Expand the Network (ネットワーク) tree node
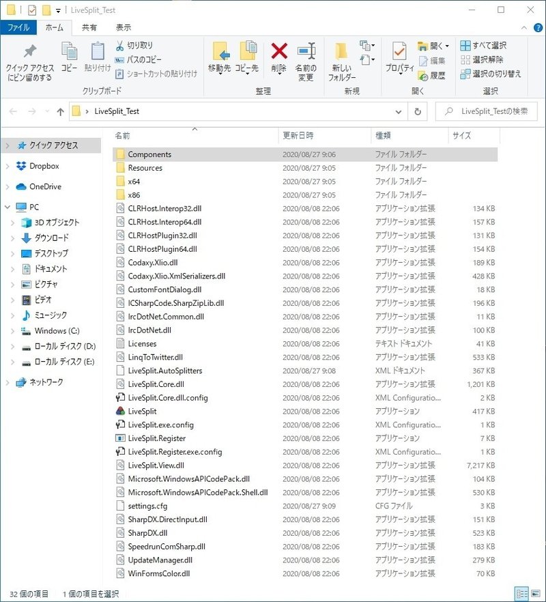Screen dimensions: 546x602 point(8,382)
